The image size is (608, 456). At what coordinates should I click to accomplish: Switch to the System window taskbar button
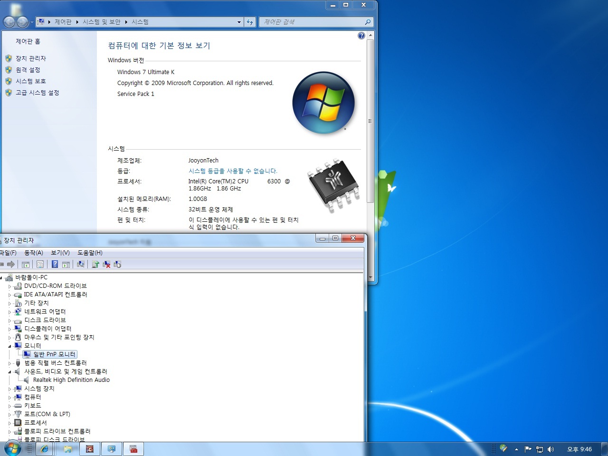click(112, 449)
